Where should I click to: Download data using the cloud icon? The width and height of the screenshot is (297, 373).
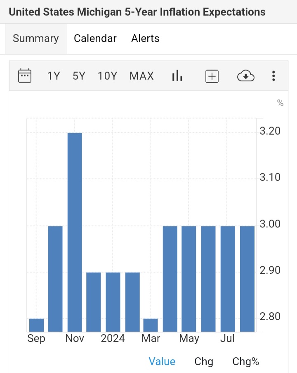[x=246, y=76]
